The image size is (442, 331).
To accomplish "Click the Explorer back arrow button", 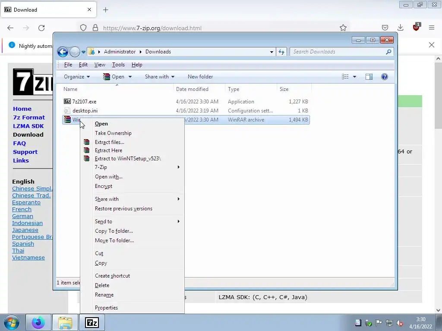I will pos(63,52).
